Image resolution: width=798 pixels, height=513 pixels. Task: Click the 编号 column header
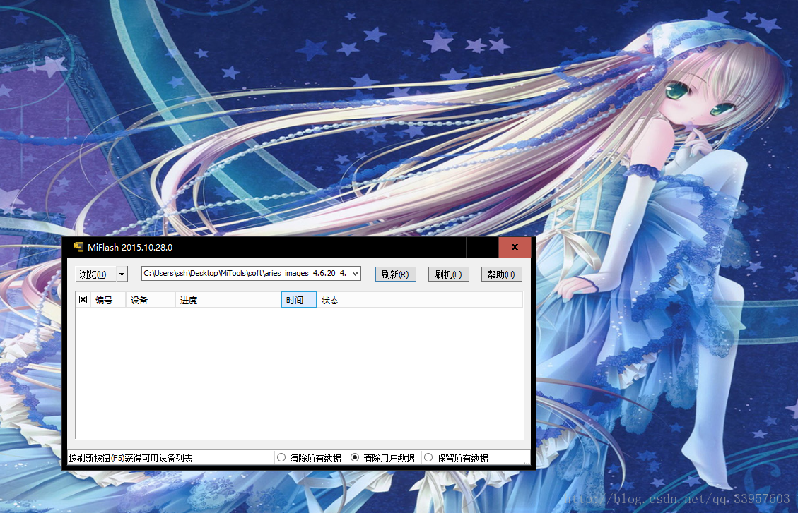(108, 300)
